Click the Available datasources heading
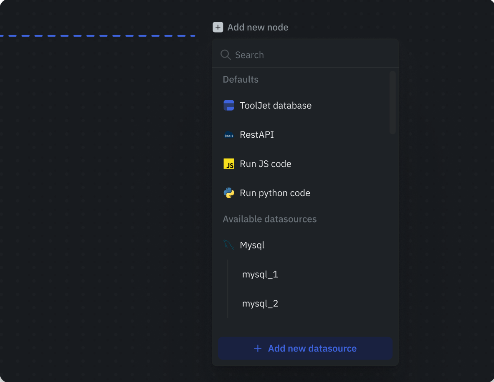 (x=270, y=219)
